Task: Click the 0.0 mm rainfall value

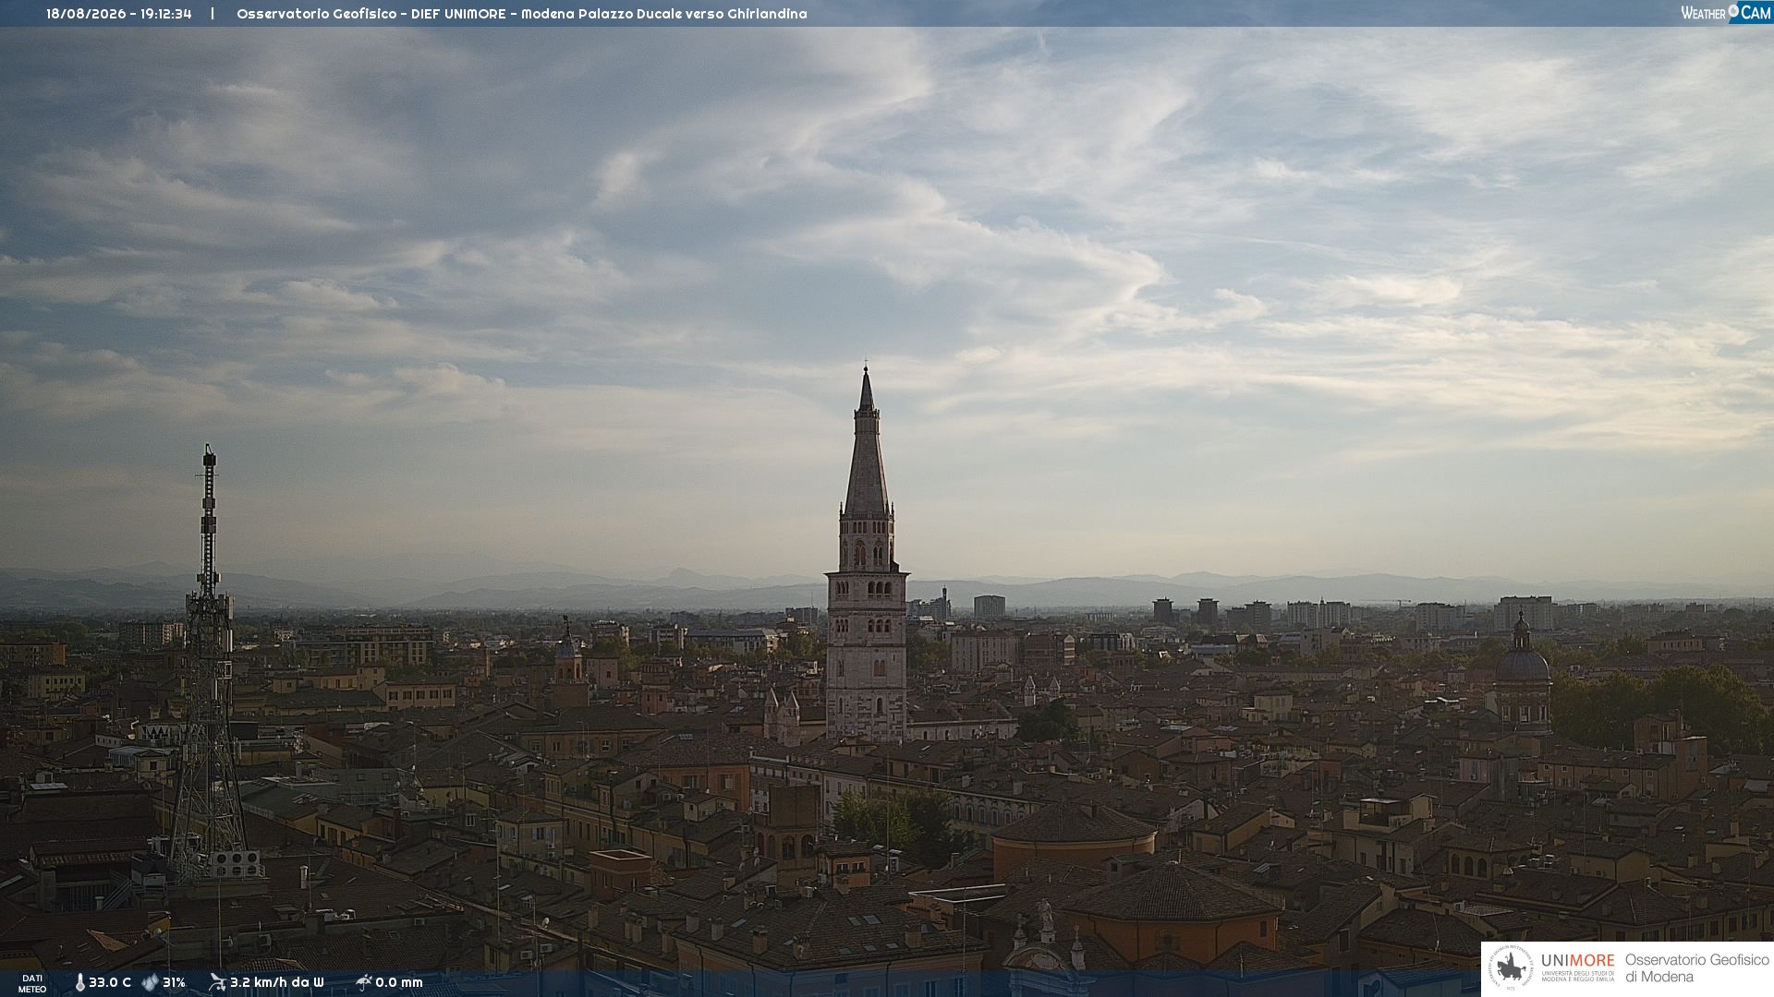Action: (399, 982)
